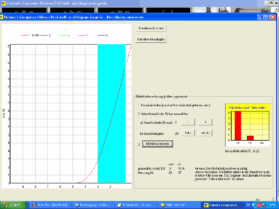Click the small red K3 bar
Viewport: 279px width, 209px height.
(x=250, y=138)
